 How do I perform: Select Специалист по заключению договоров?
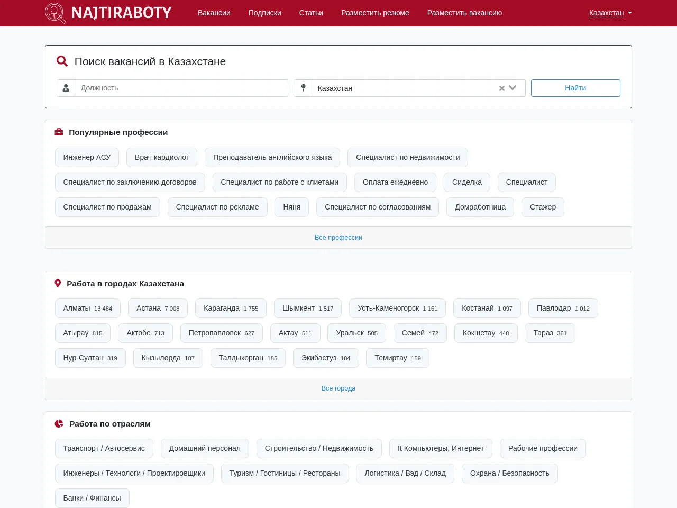pyautogui.click(x=130, y=182)
